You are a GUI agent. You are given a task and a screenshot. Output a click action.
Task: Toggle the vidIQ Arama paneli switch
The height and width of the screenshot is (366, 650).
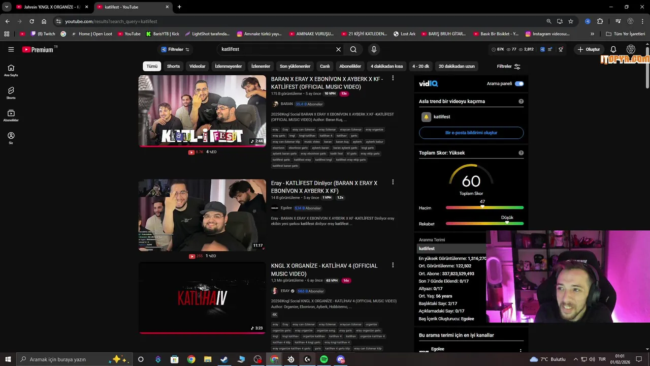pos(519,83)
